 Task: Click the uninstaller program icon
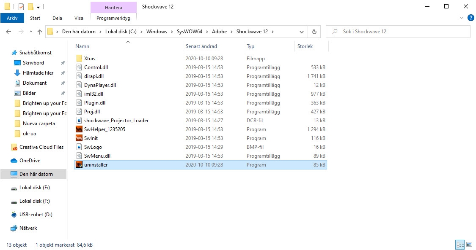[79, 165]
